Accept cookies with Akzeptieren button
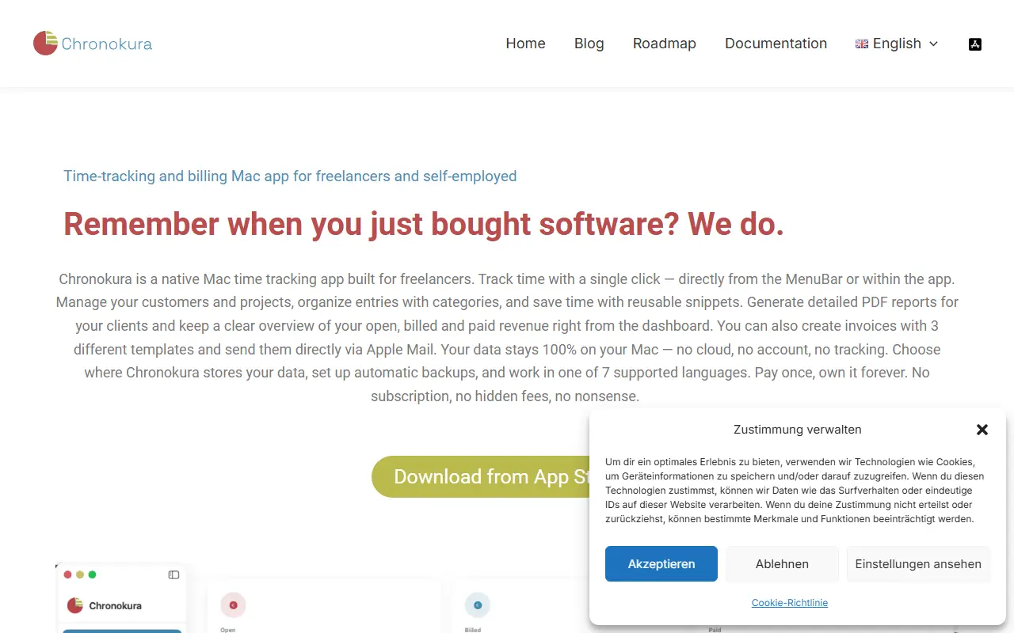Viewport: 1014px width, 633px height. click(x=661, y=564)
